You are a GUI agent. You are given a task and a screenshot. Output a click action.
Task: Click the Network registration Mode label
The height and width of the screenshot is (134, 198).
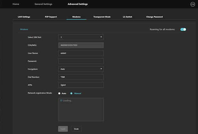point(40,93)
